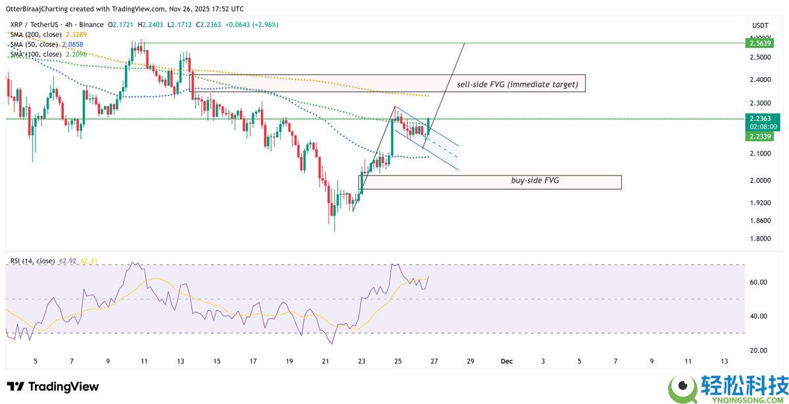789x404 pixels.
Task: Select the SMA (100, close) legend
Action: pos(37,54)
